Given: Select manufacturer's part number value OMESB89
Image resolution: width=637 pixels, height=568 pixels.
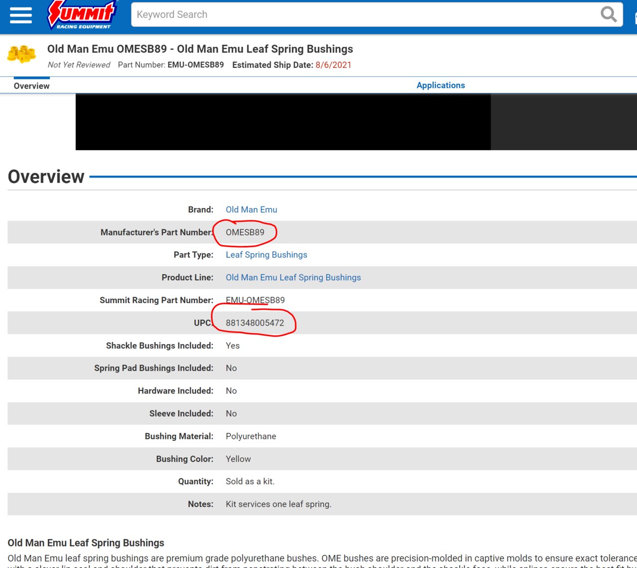Looking at the screenshot, I should (x=245, y=232).
